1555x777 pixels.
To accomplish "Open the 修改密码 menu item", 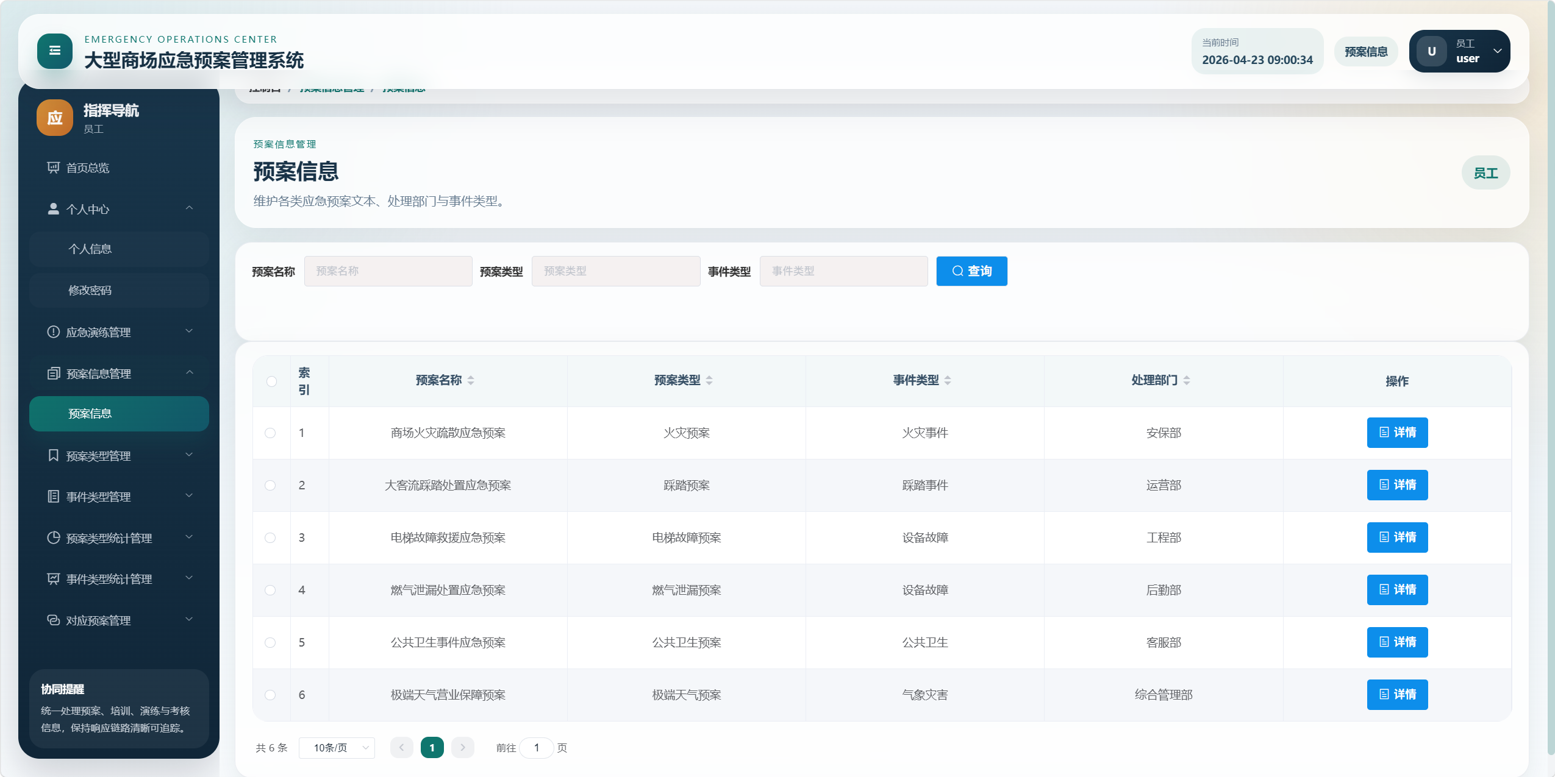I will 90,291.
